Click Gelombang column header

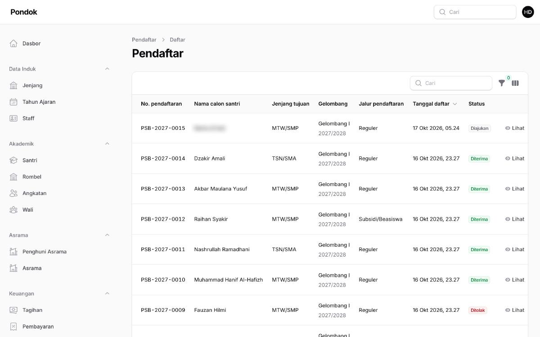pyautogui.click(x=333, y=104)
